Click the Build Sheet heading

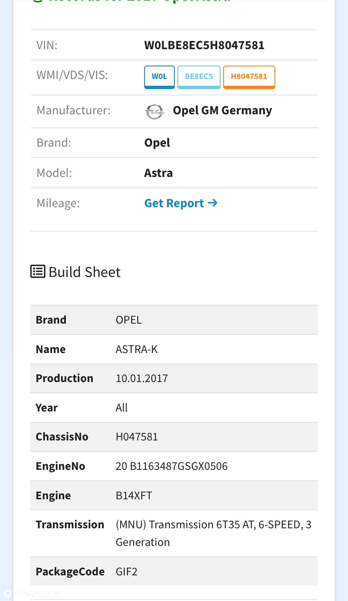[x=84, y=272]
